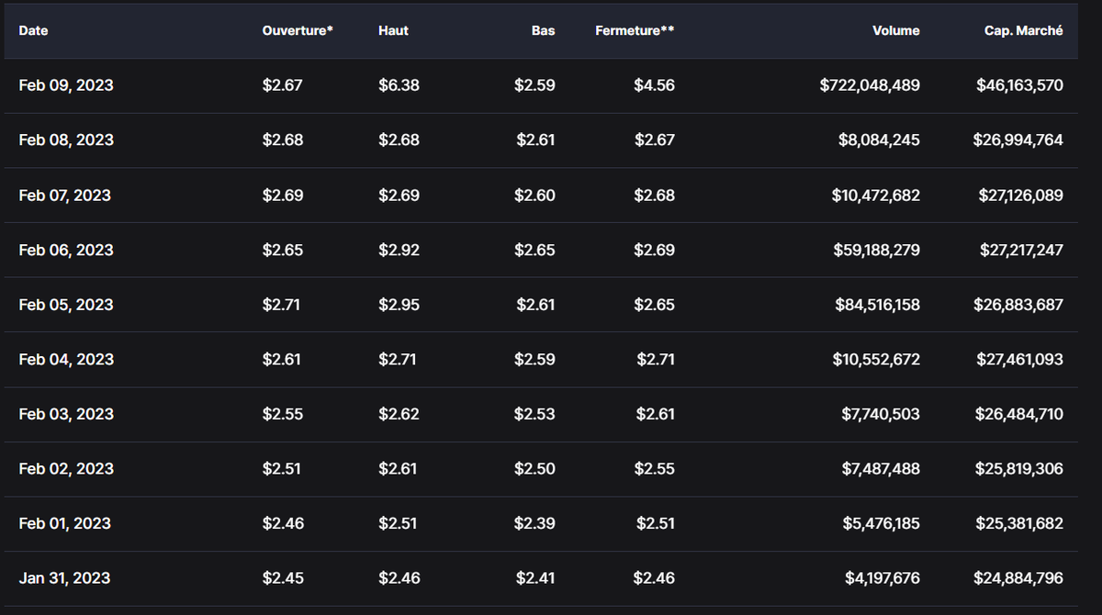Click the $2.50 low value
Image resolution: width=1102 pixels, height=615 pixels.
(x=534, y=468)
